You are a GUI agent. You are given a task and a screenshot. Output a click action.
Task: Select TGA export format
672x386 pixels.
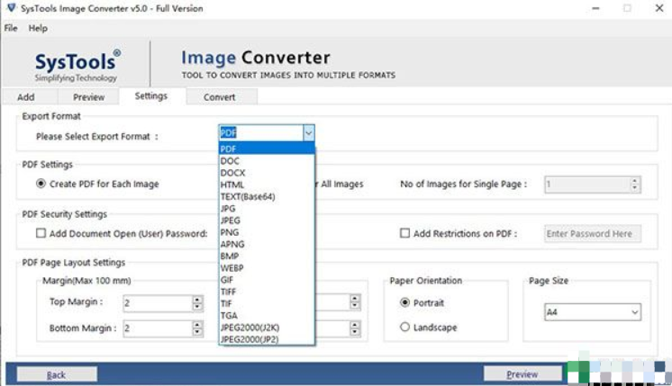[x=267, y=316]
